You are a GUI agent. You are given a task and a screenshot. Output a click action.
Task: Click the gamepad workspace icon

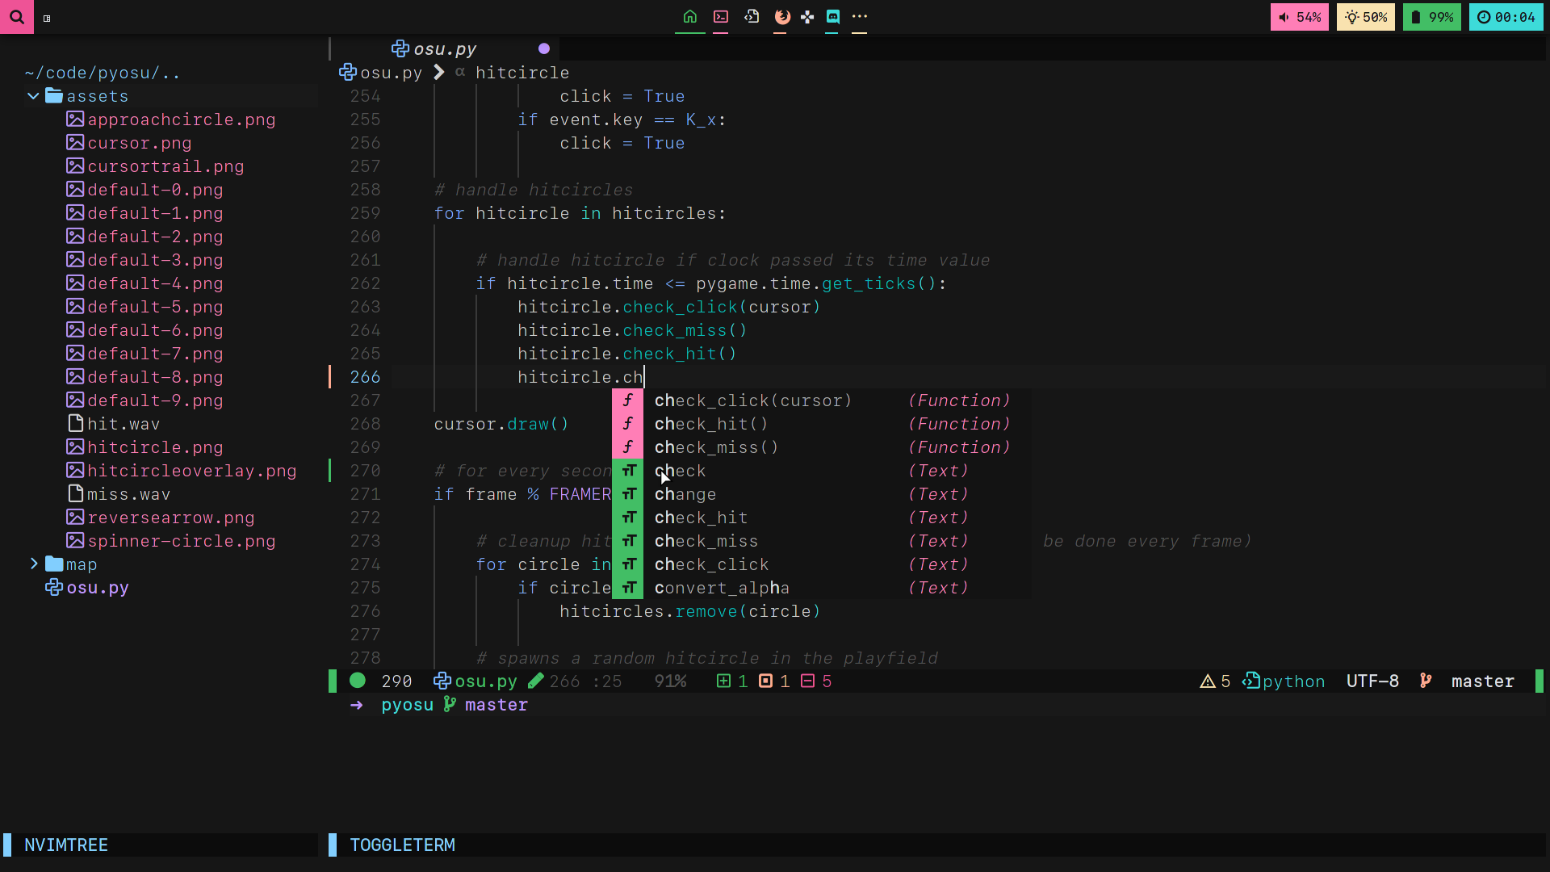point(807,16)
